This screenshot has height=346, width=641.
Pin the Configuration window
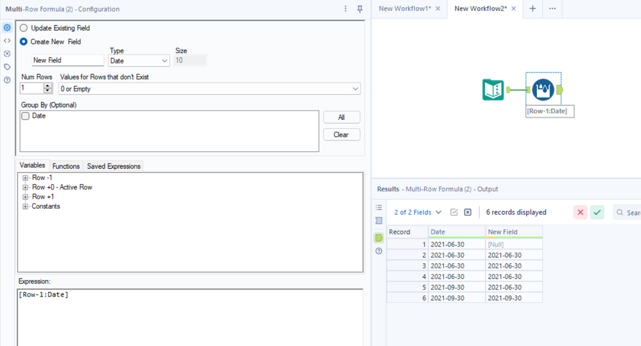(360, 9)
